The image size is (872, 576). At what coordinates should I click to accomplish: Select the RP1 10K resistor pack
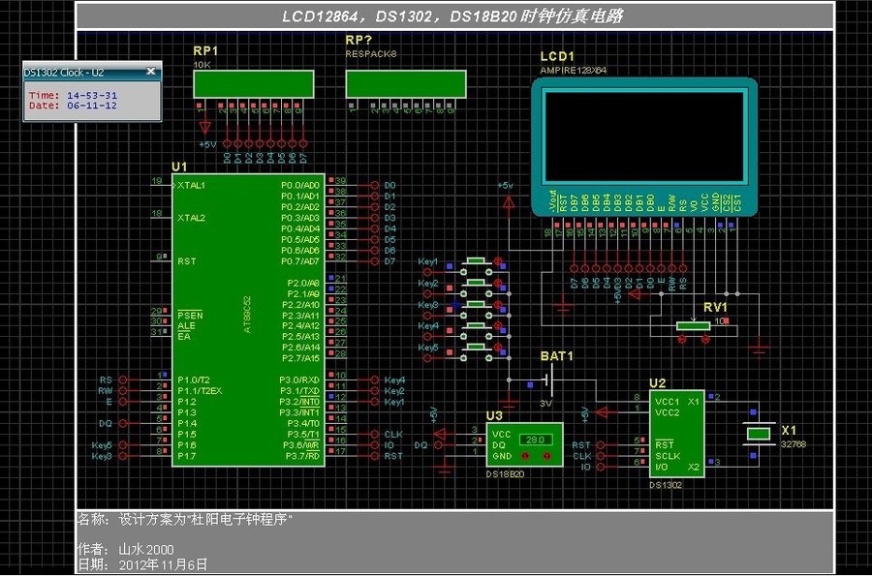(253, 84)
